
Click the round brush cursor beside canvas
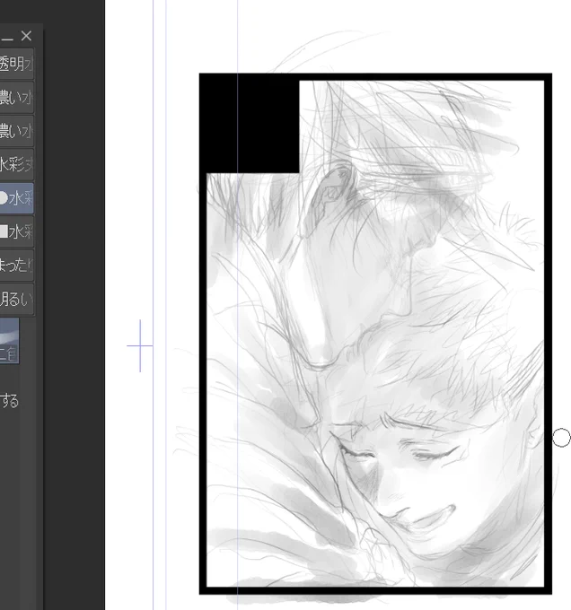pos(561,438)
